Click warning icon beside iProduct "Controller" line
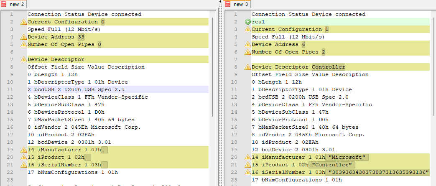This screenshot has height=186, width=436. tap(247, 165)
